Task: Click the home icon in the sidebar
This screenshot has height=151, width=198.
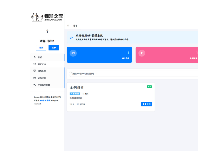Action: point(35,57)
